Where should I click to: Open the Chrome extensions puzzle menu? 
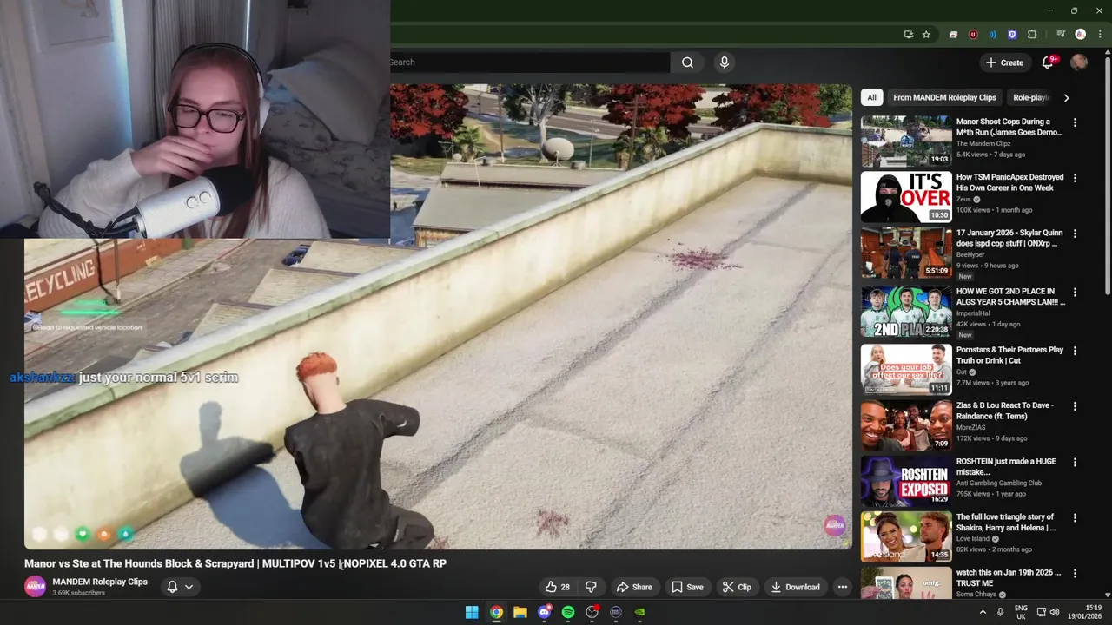pos(1032,35)
